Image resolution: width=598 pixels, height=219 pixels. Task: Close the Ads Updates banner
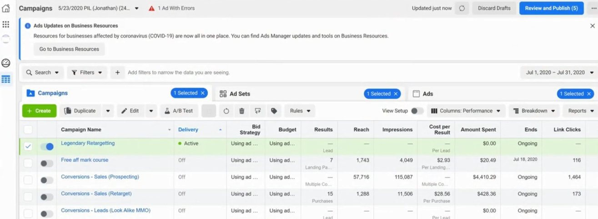(592, 26)
